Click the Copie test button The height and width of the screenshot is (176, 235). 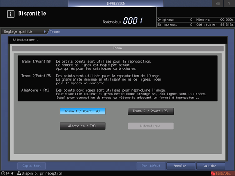pos(31,166)
